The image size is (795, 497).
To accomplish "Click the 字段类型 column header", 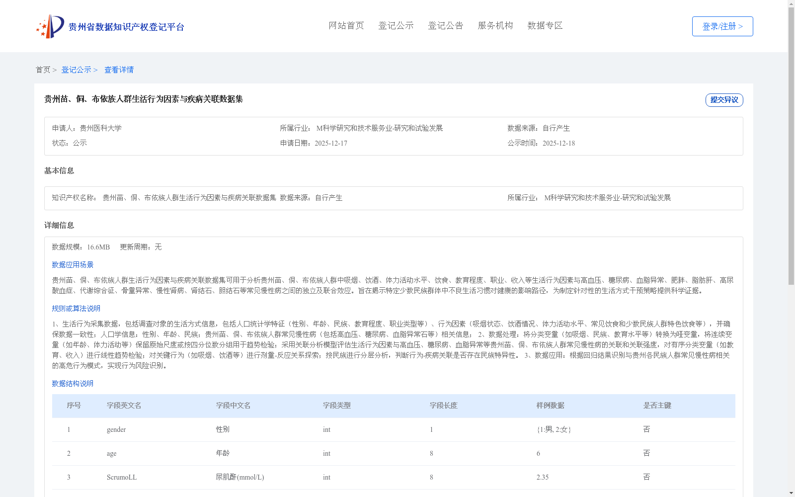I will [x=337, y=406].
